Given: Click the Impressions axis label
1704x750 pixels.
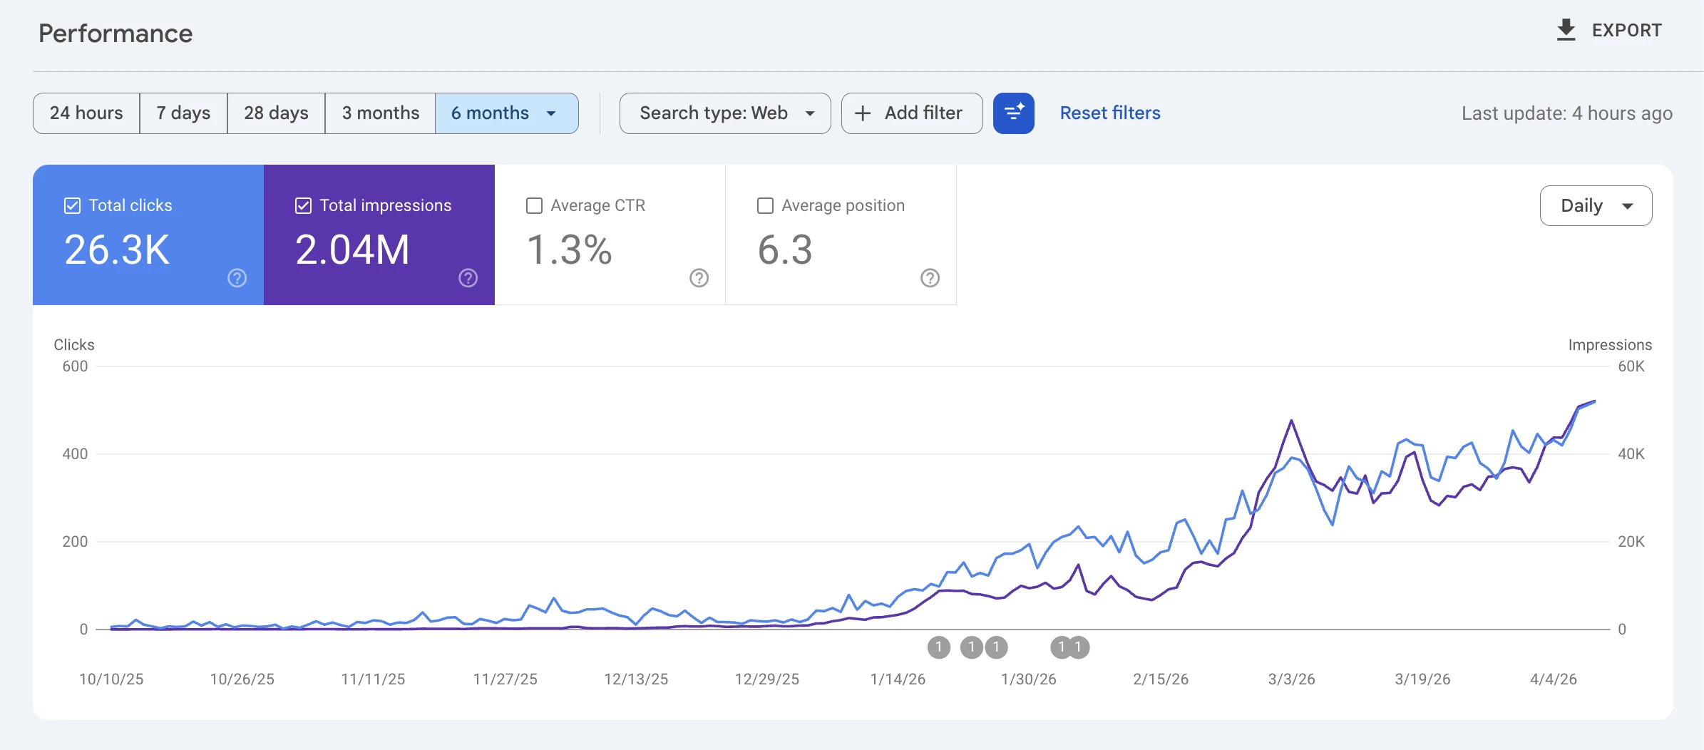Looking at the screenshot, I should tap(1610, 344).
